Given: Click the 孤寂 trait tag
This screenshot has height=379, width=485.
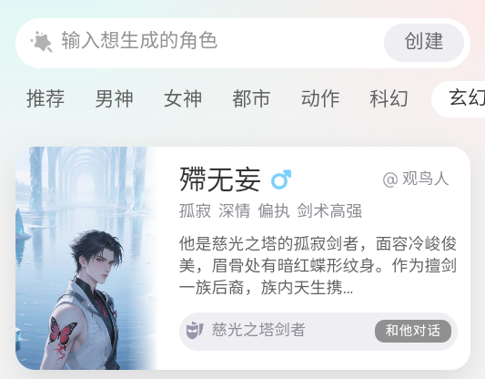Looking at the screenshot, I should 195,210.
